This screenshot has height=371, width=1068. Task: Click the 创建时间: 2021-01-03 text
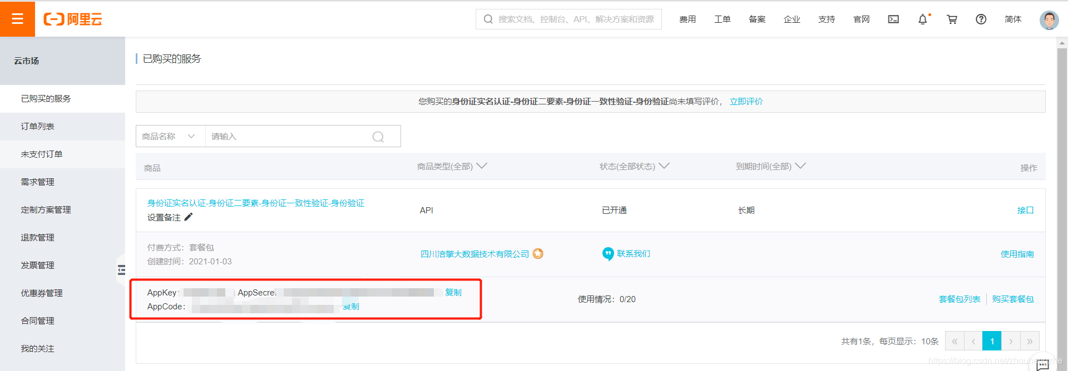(x=189, y=262)
